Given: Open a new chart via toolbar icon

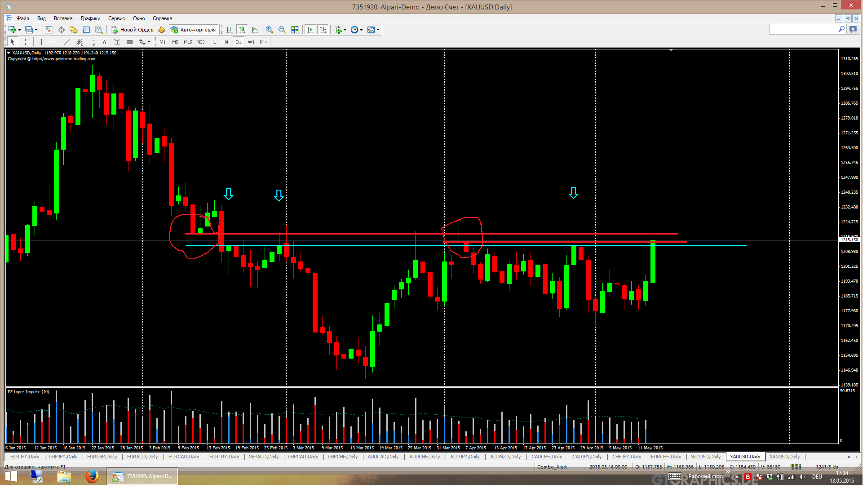Looking at the screenshot, I should [x=12, y=30].
